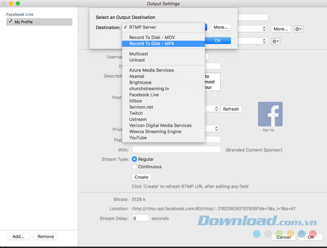The height and width of the screenshot is (248, 327).
Task: Open dropdown left of the More... button
Action: click(x=252, y=29)
